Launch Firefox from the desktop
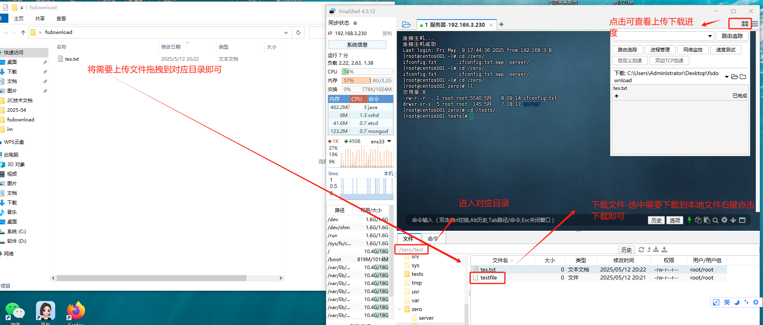Viewport: 763px width, 325px height. (76, 311)
